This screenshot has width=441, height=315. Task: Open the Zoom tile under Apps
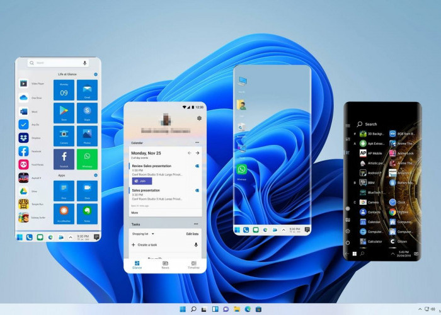click(x=87, y=191)
